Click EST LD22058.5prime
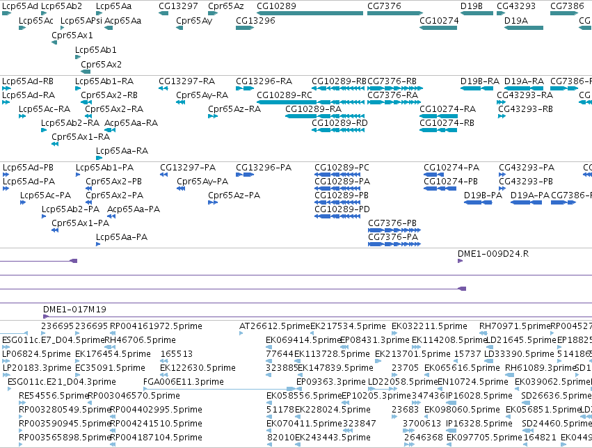Viewport: 592px width, 448px height. 403,382
